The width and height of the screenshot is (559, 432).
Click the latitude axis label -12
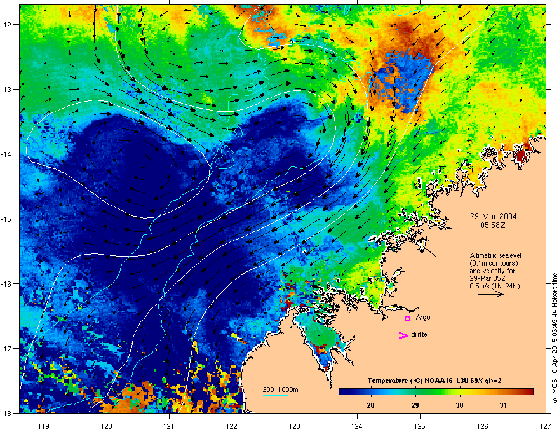[x=6, y=25]
